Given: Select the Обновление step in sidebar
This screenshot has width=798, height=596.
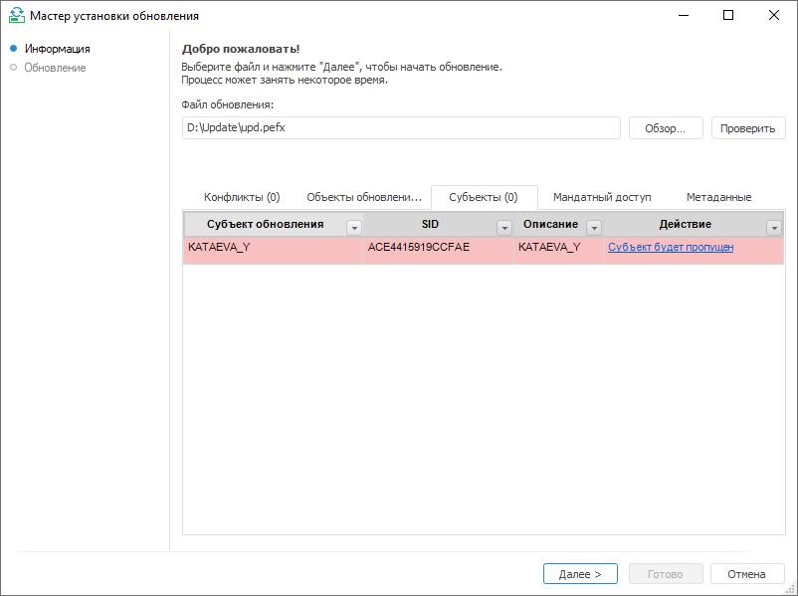Looking at the screenshot, I should [x=55, y=68].
